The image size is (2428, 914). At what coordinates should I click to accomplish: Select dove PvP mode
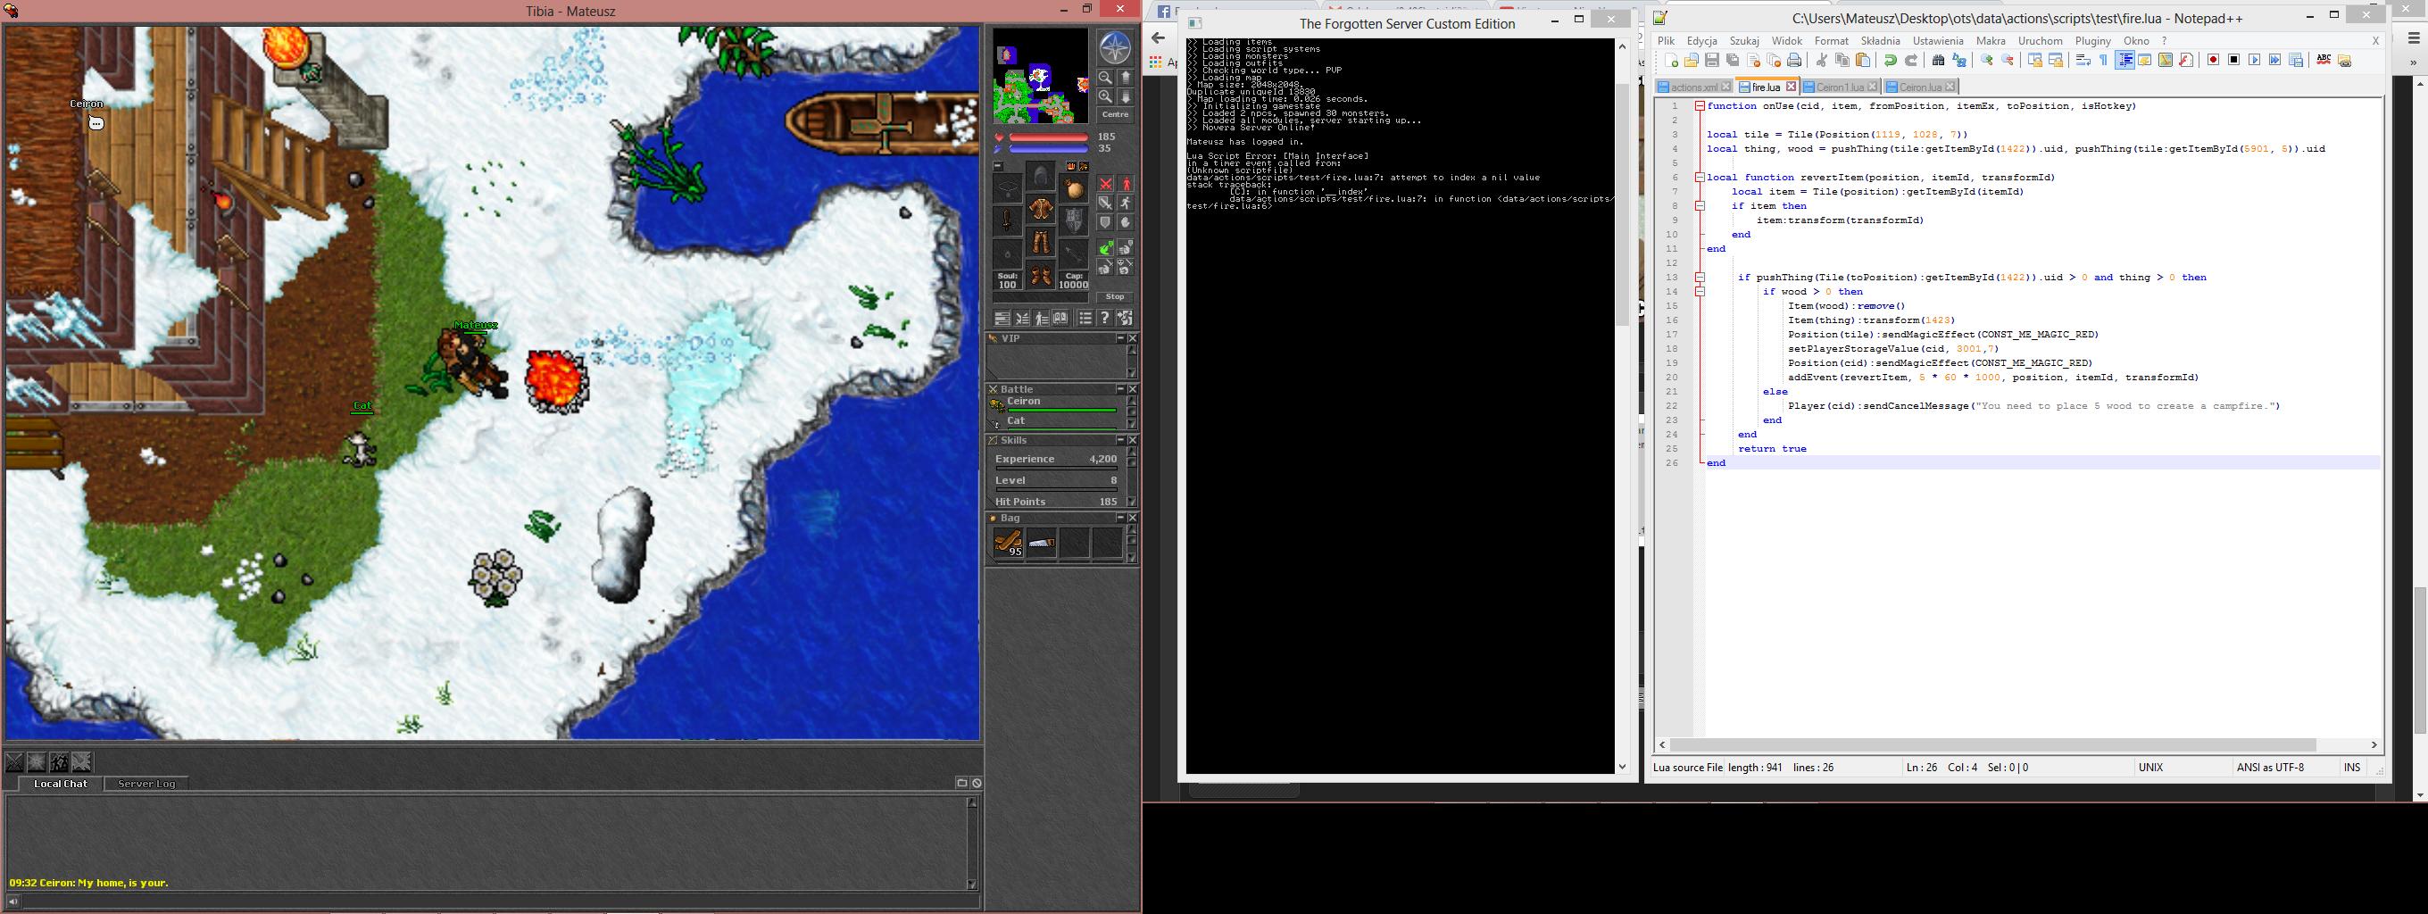pyautogui.click(x=1106, y=248)
